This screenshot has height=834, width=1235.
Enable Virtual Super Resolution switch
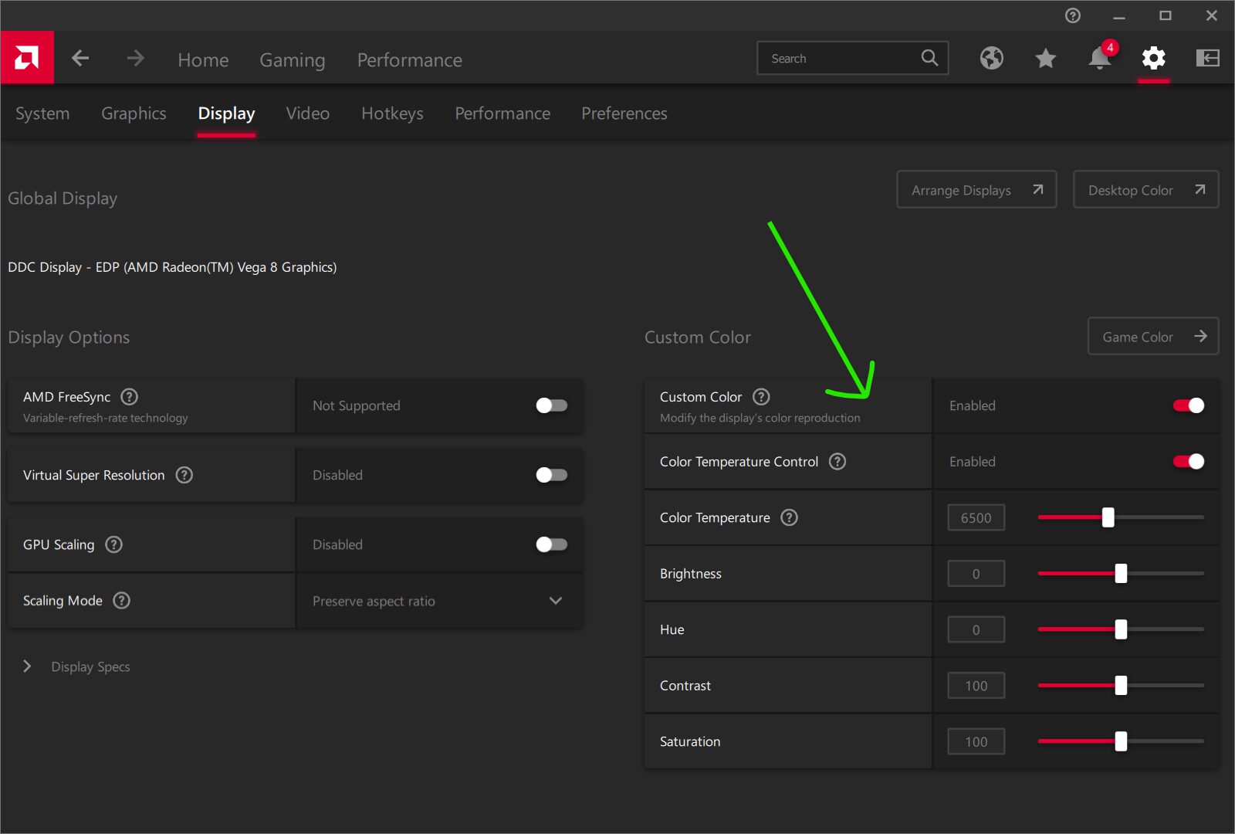(552, 475)
